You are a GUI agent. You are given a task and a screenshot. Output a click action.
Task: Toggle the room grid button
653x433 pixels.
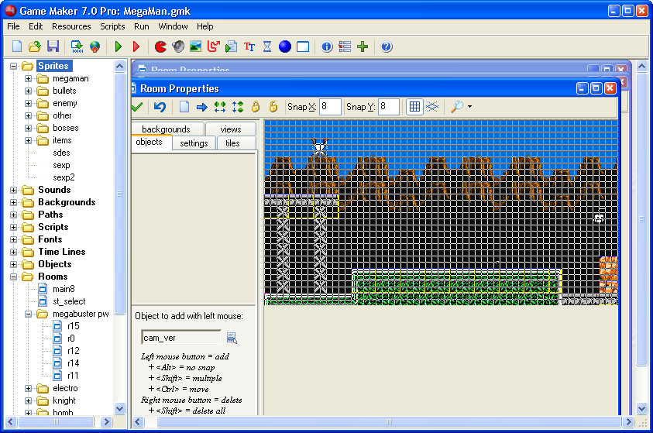(x=414, y=107)
